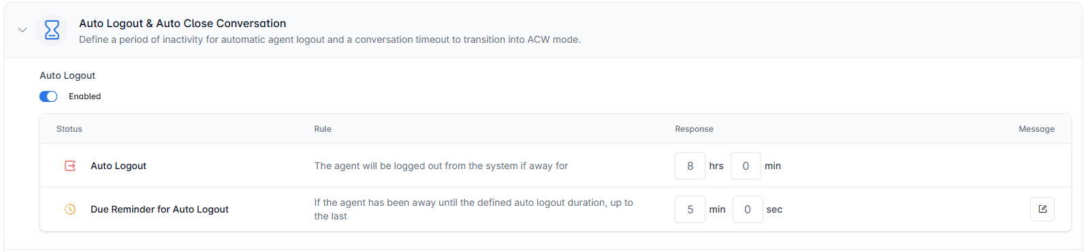Click the orange clock reminder icon
This screenshot has width=1086, height=252.
[x=70, y=209]
